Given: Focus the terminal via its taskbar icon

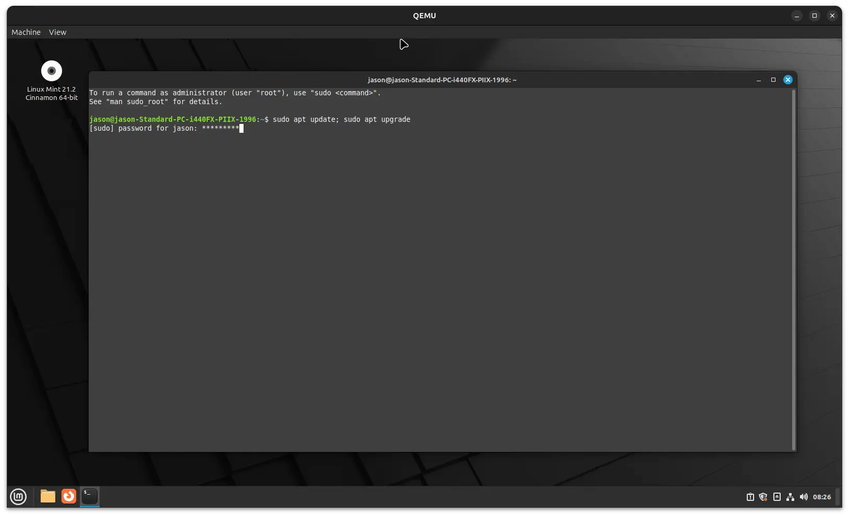Looking at the screenshot, I should coord(89,497).
